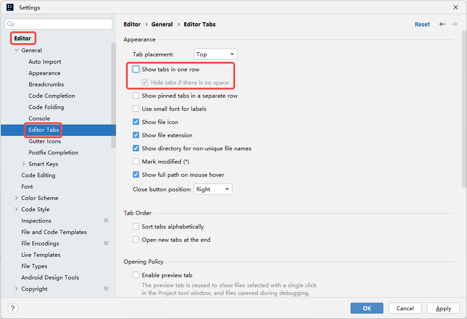Select Code Editing in the tree
This screenshot has height=319, width=467.
[38, 175]
